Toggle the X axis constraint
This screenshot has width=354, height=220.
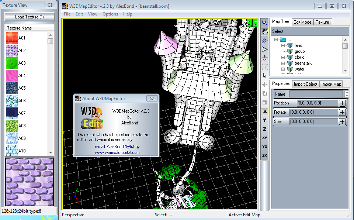pos(264,111)
